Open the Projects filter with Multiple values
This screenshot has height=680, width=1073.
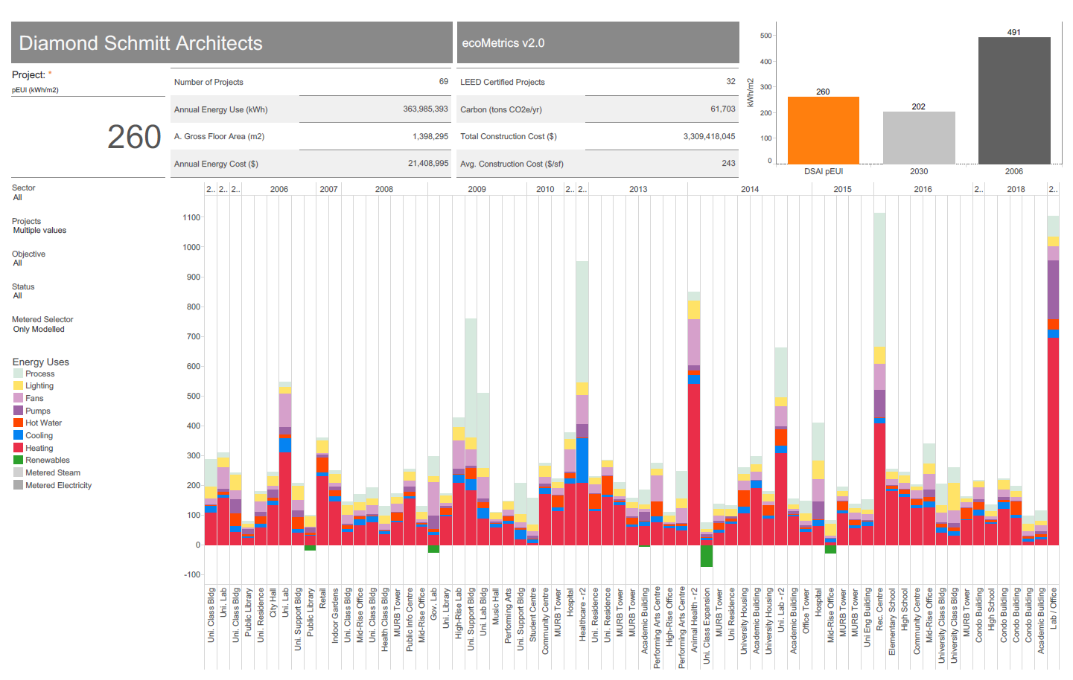tap(39, 231)
